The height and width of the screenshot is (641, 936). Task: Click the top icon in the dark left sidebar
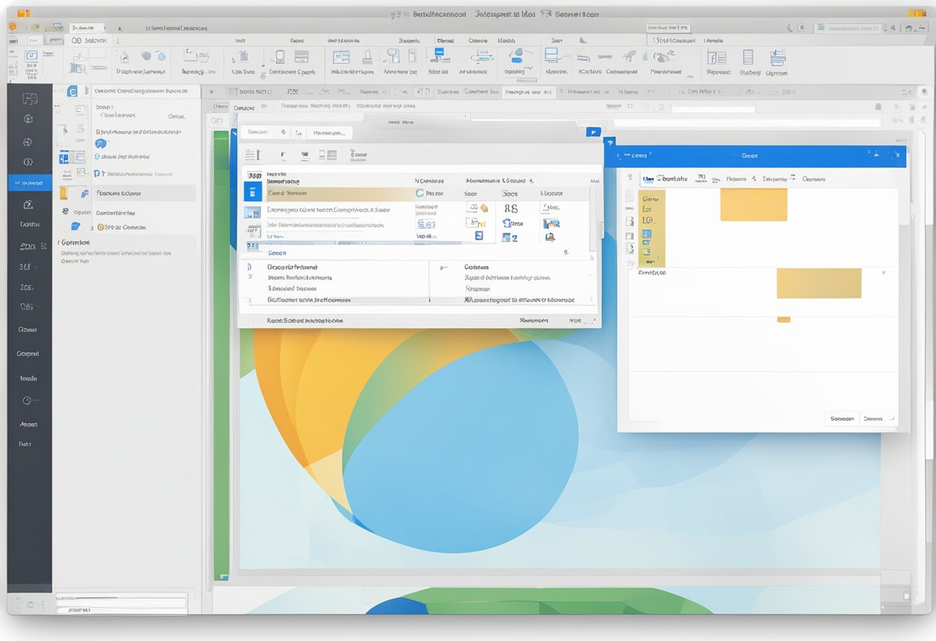pos(29,99)
